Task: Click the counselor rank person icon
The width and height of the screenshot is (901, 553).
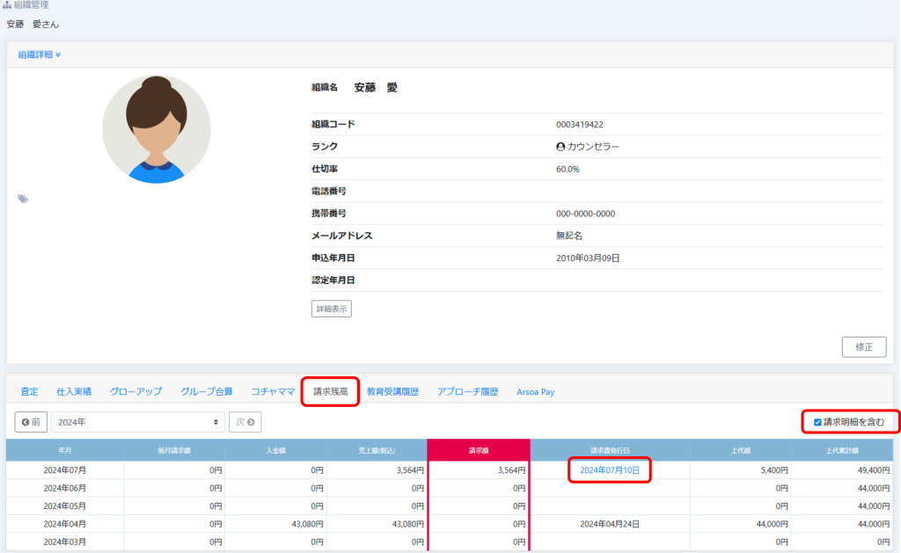Action: click(560, 147)
